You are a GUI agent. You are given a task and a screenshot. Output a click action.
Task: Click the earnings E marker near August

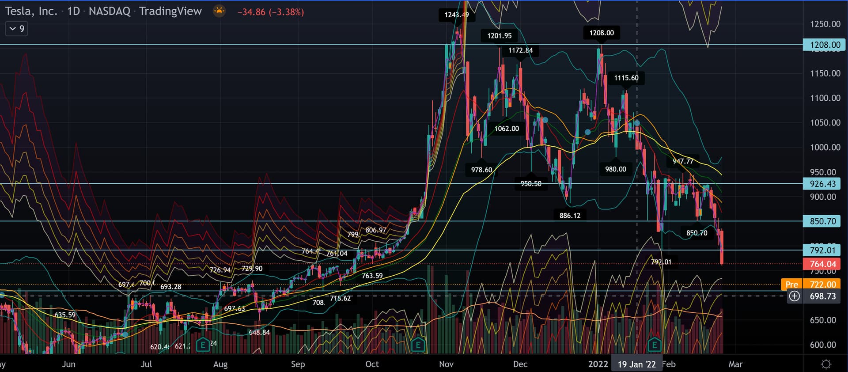tap(203, 344)
